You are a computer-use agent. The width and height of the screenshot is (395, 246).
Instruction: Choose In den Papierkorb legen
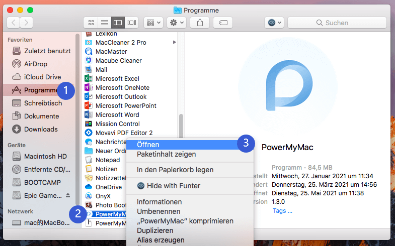(x=189, y=170)
